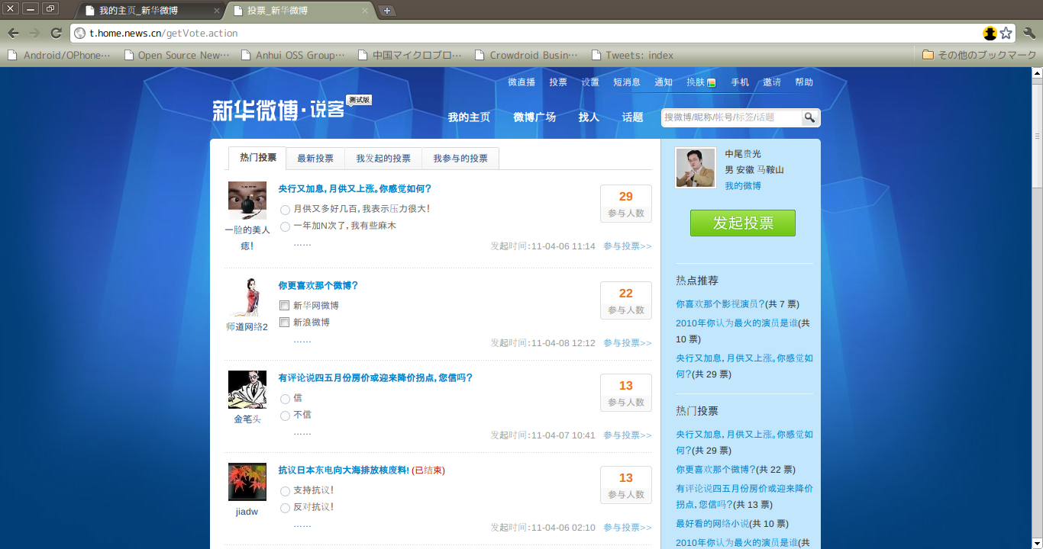Click the 搜微博/昵称/帐号 search input field
The width and height of the screenshot is (1043, 549).
pos(731,117)
